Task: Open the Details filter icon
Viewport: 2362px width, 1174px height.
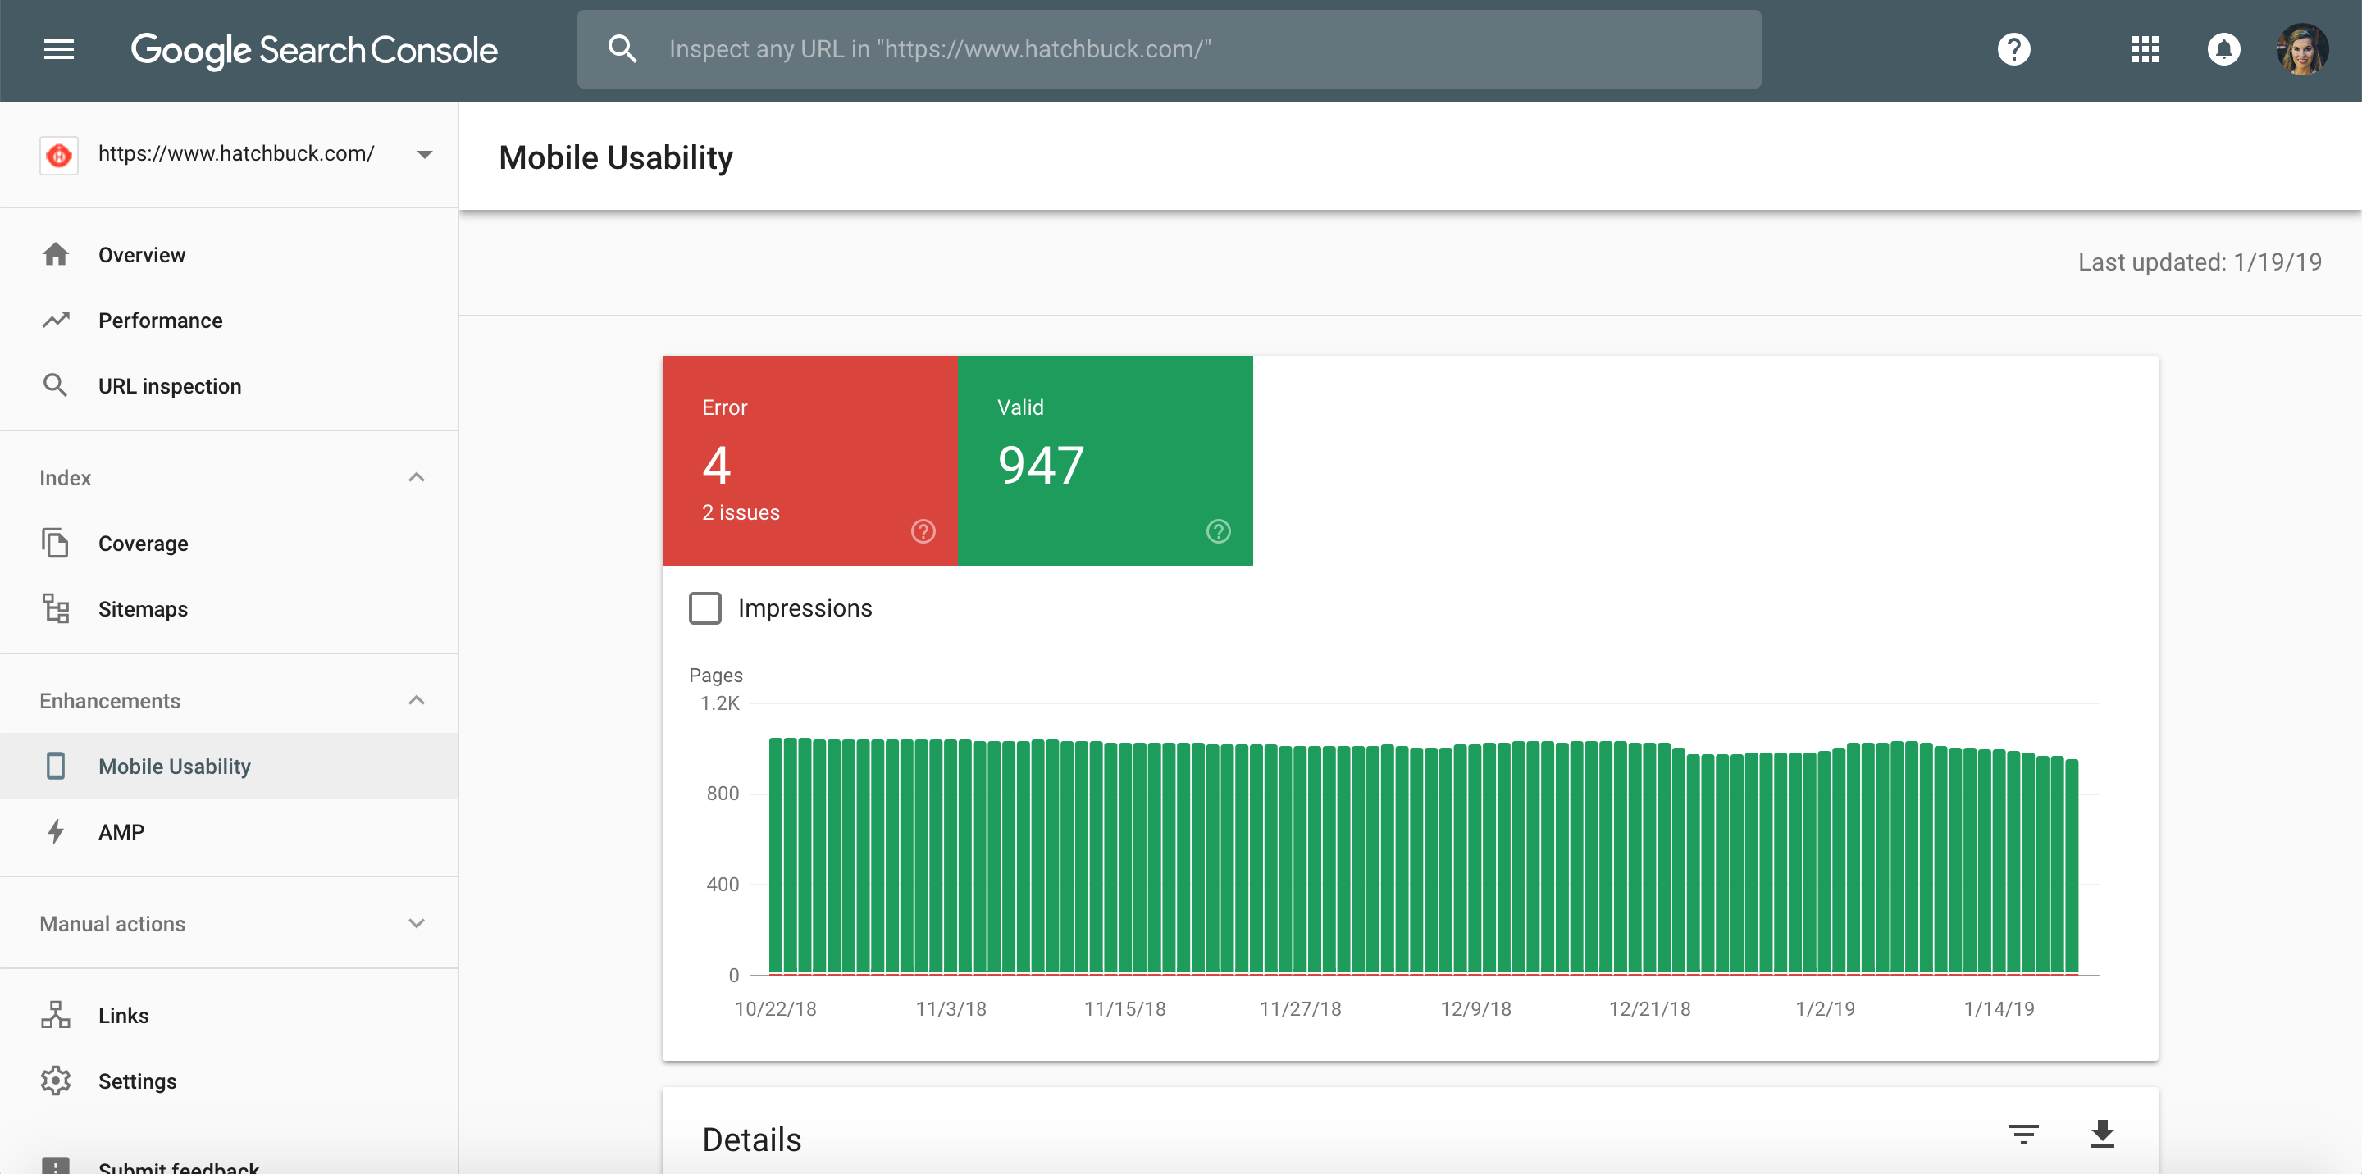Action: click(x=2023, y=1135)
